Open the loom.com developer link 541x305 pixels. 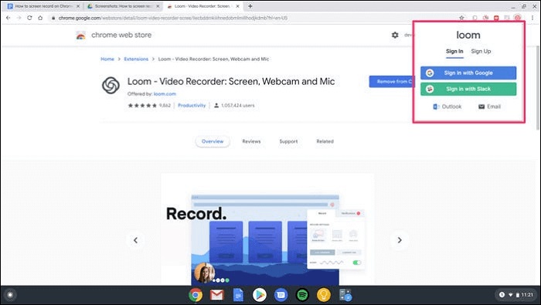pos(165,93)
